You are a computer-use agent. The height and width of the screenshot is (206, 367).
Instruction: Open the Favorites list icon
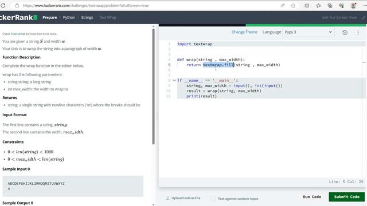coord(318,6)
